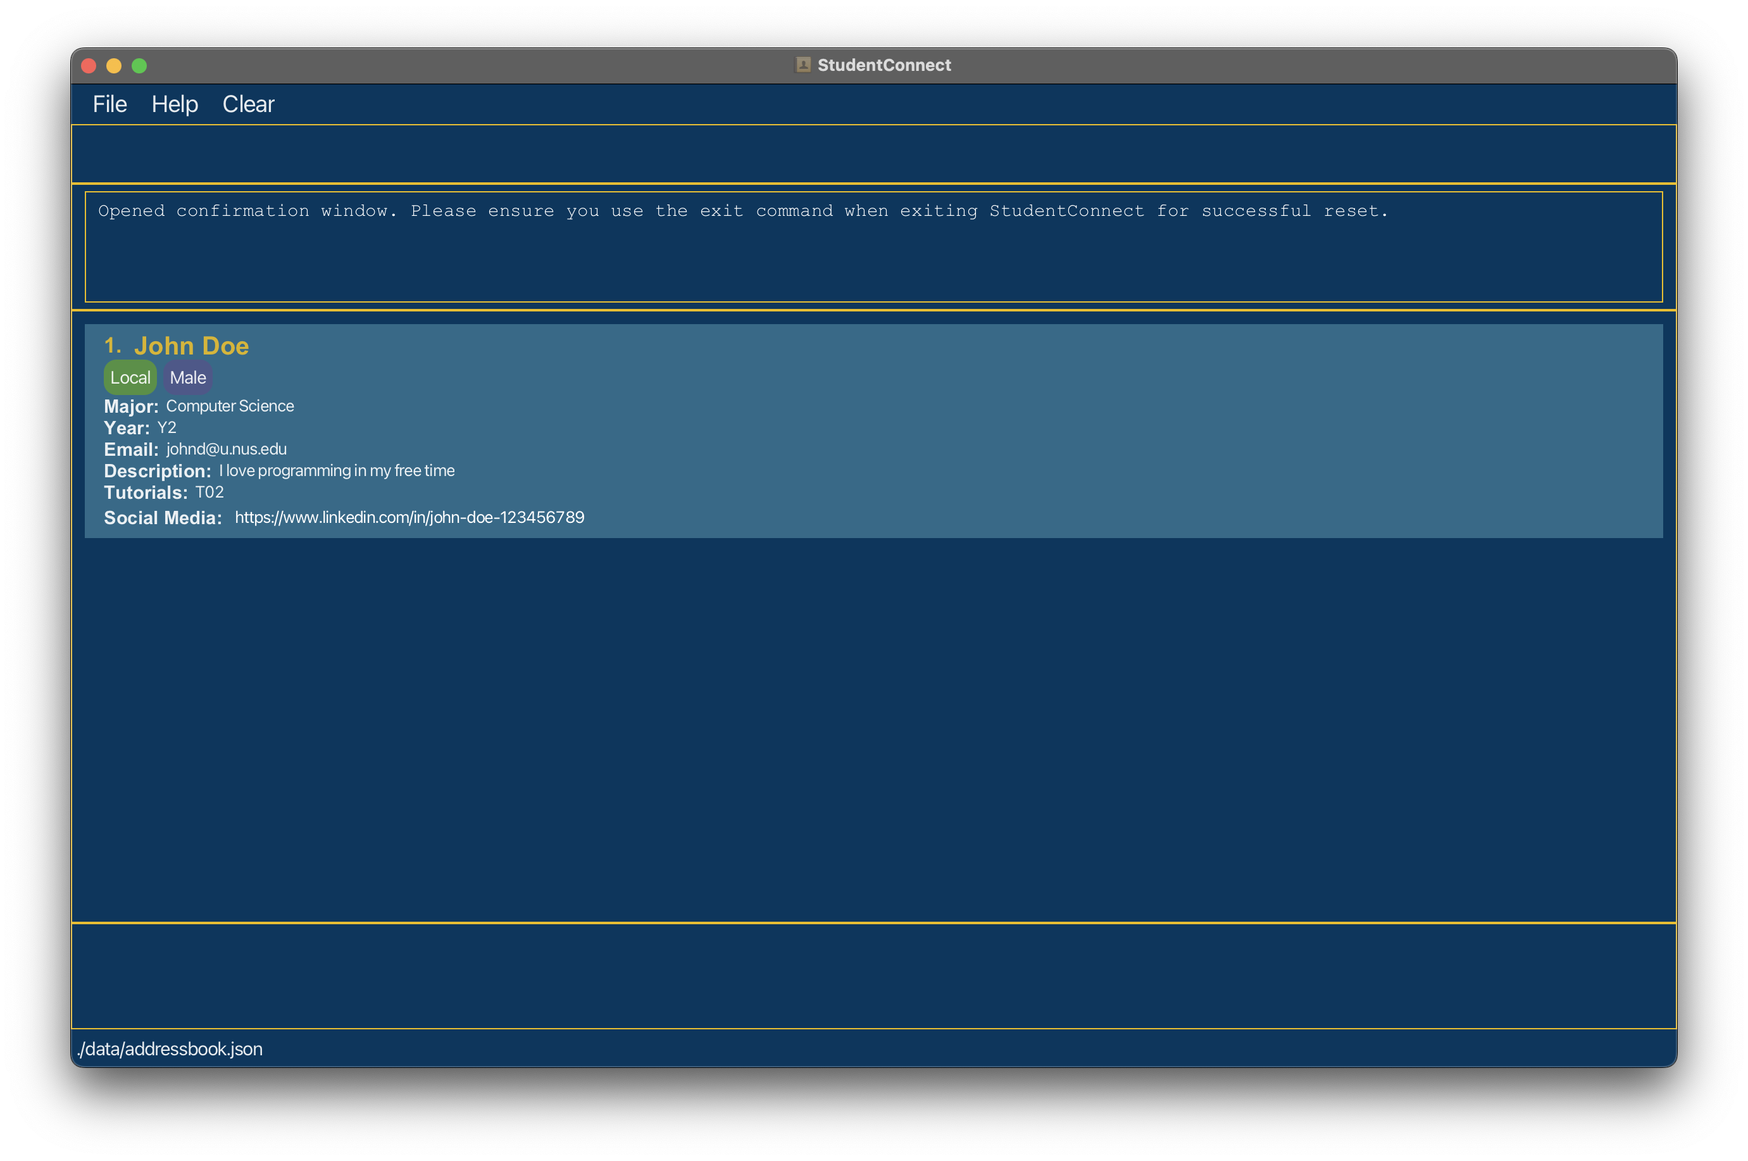The height and width of the screenshot is (1161, 1748).
Task: Click John Doe's description text
Action: click(335, 470)
